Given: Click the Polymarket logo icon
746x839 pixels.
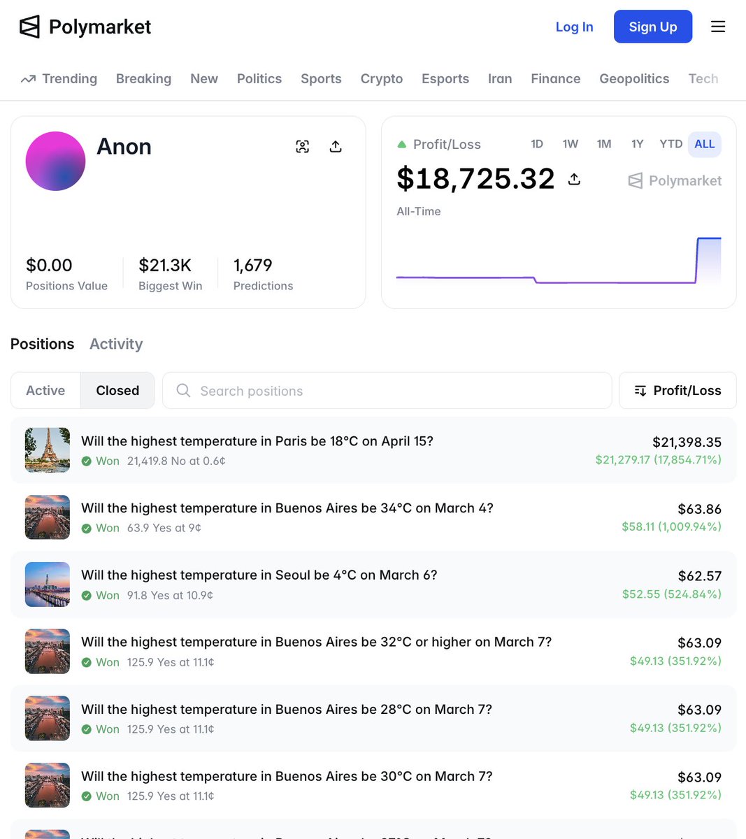Looking at the screenshot, I should [29, 27].
